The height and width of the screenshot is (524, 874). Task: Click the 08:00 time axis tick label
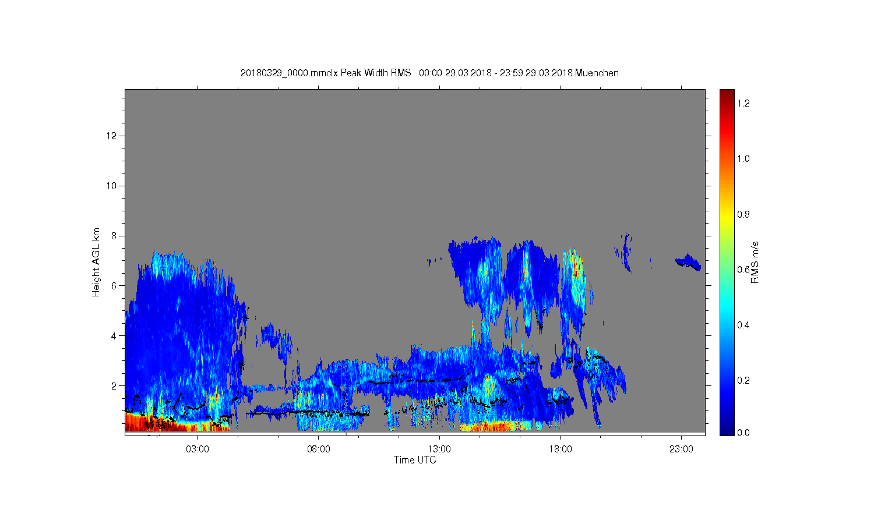[319, 449]
